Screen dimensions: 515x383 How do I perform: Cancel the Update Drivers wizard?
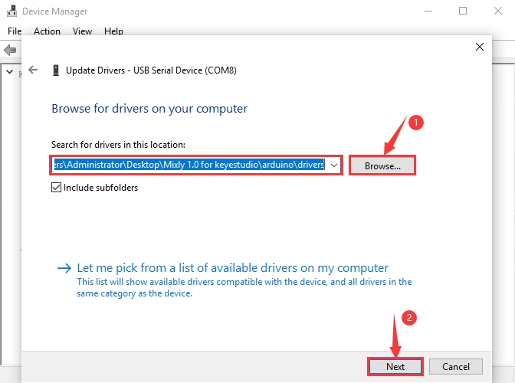[x=455, y=366]
